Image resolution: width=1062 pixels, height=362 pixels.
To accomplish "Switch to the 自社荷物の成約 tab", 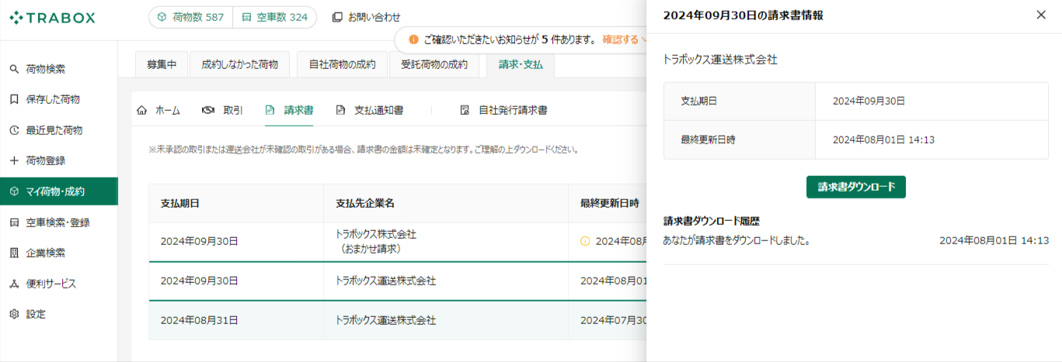I will click(x=342, y=65).
